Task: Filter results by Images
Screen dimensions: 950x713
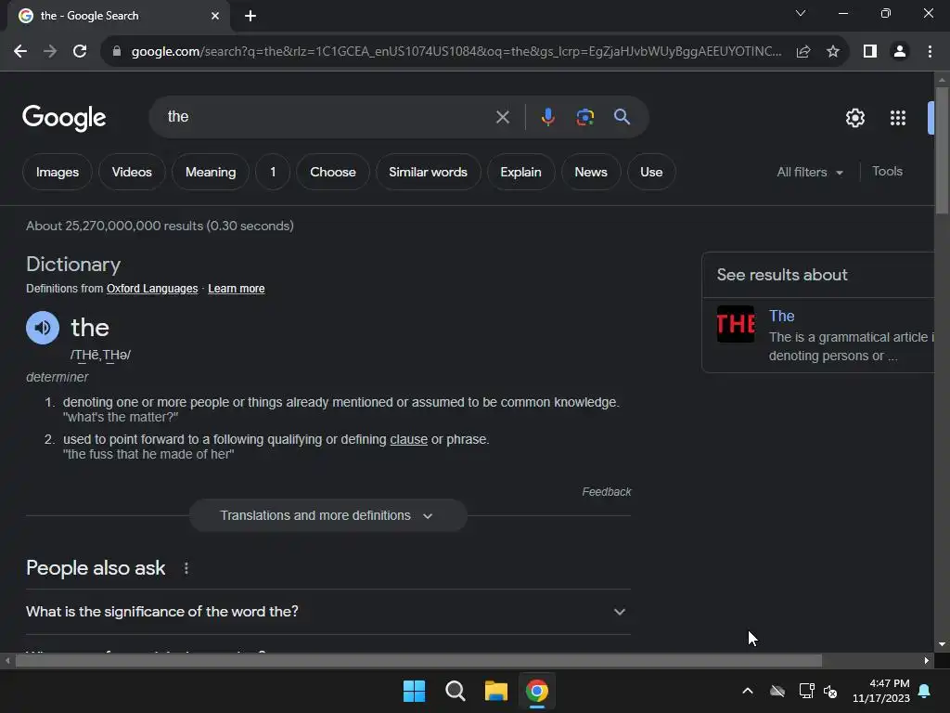Action: tap(58, 172)
